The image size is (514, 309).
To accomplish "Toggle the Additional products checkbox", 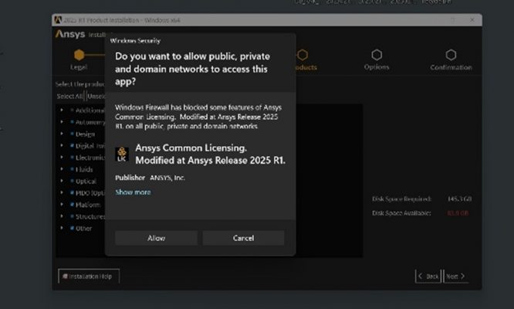I will pyautogui.click(x=72, y=110).
